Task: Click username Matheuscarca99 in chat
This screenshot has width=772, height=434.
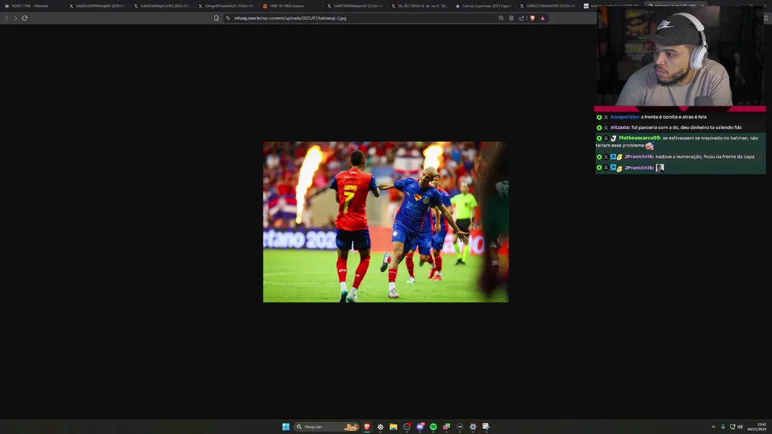Action: [640, 138]
